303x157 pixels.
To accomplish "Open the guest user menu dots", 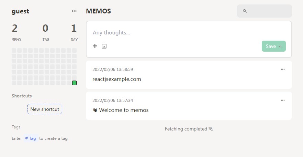I will (x=74, y=11).
